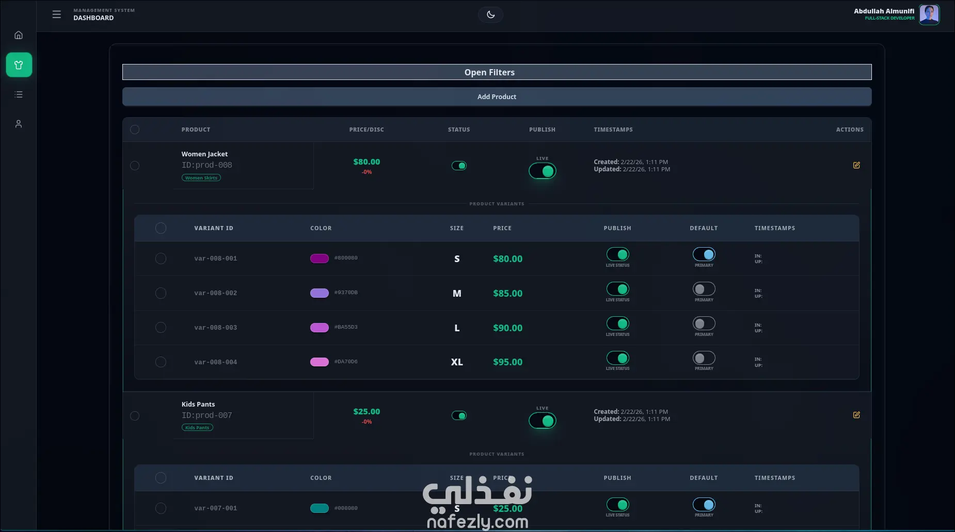
Task: Click the #BA55D3 color swatch
Action: pos(320,328)
